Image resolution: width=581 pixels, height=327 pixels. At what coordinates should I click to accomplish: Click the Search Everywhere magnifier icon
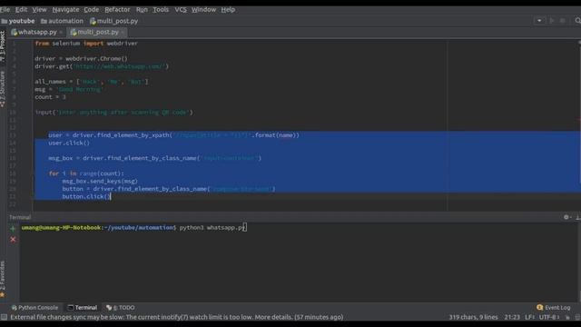point(577,21)
